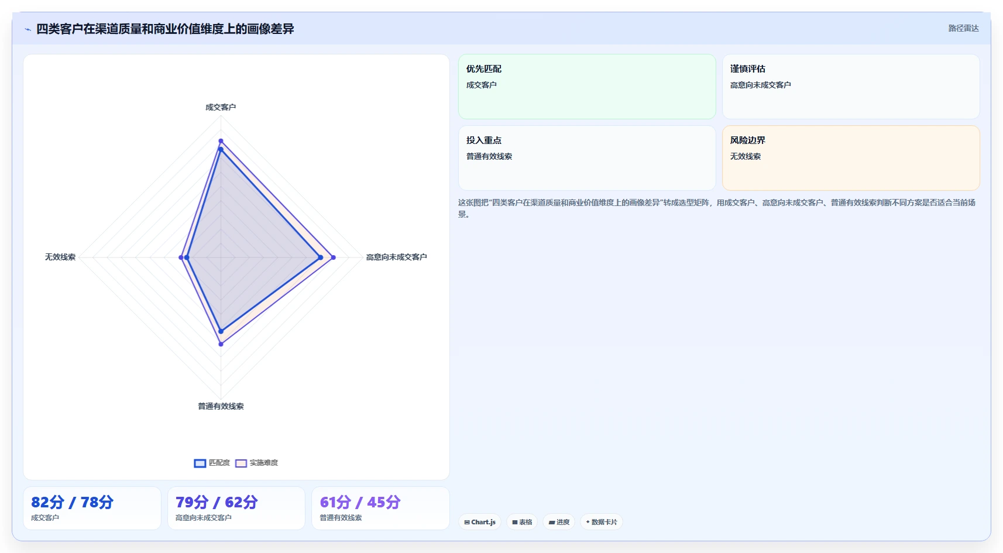Click the 数据卡片 tag star icon
The image size is (1003, 553).
(588, 522)
